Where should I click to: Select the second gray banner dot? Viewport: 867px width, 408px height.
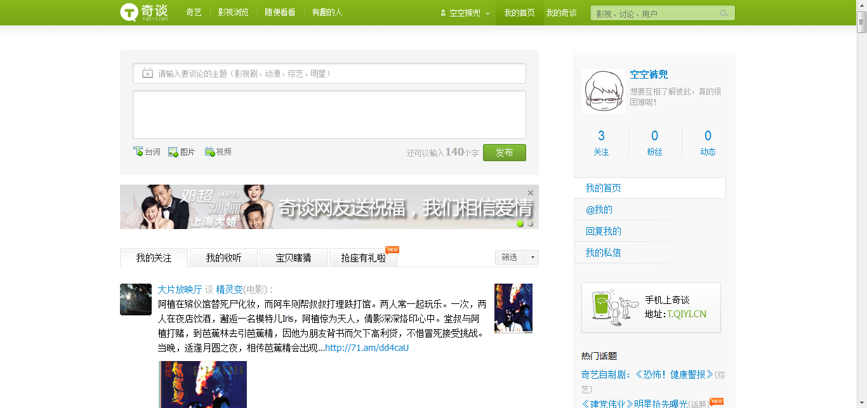click(x=531, y=223)
